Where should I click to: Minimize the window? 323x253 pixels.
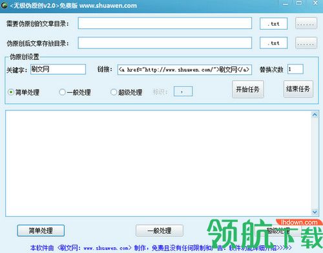point(286,3)
